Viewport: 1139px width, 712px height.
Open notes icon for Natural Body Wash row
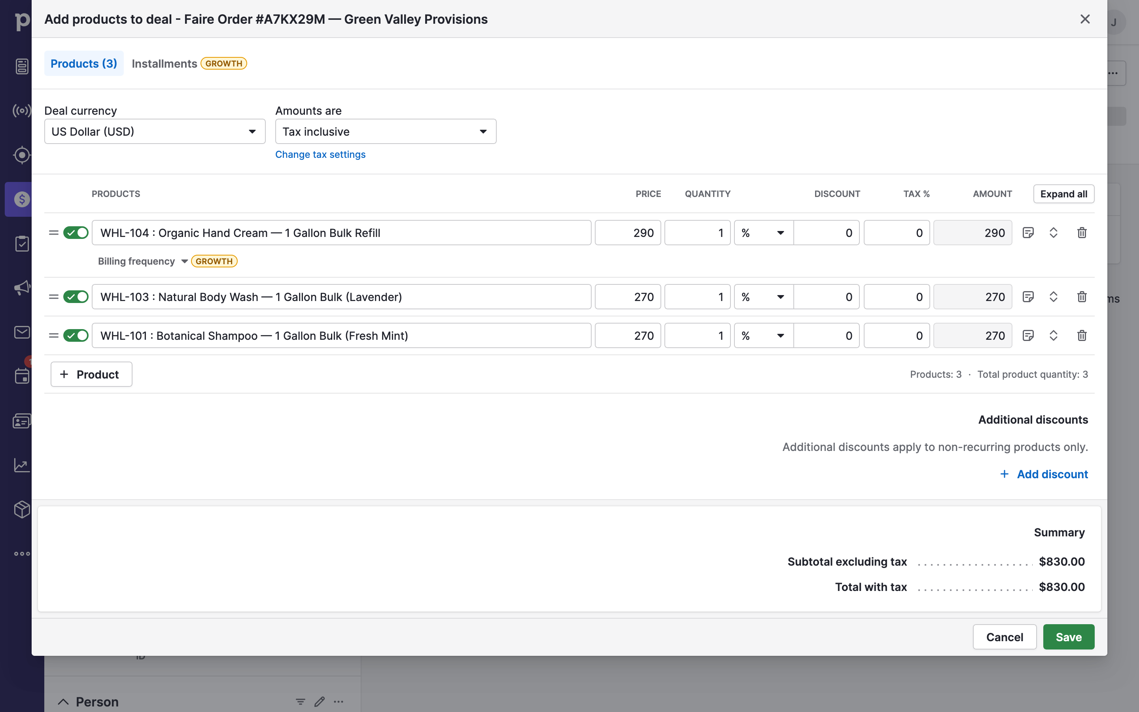1028,297
